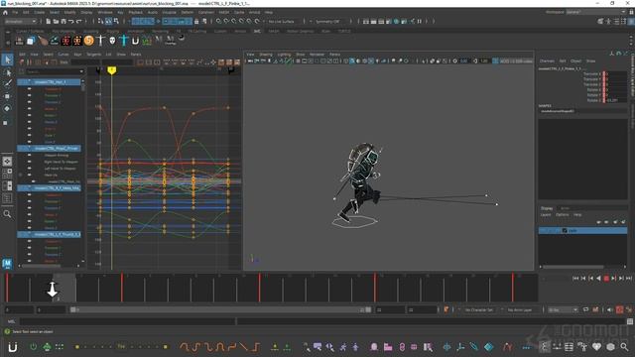
Task: Choose the Lasso select tool
Action: pos(7,72)
